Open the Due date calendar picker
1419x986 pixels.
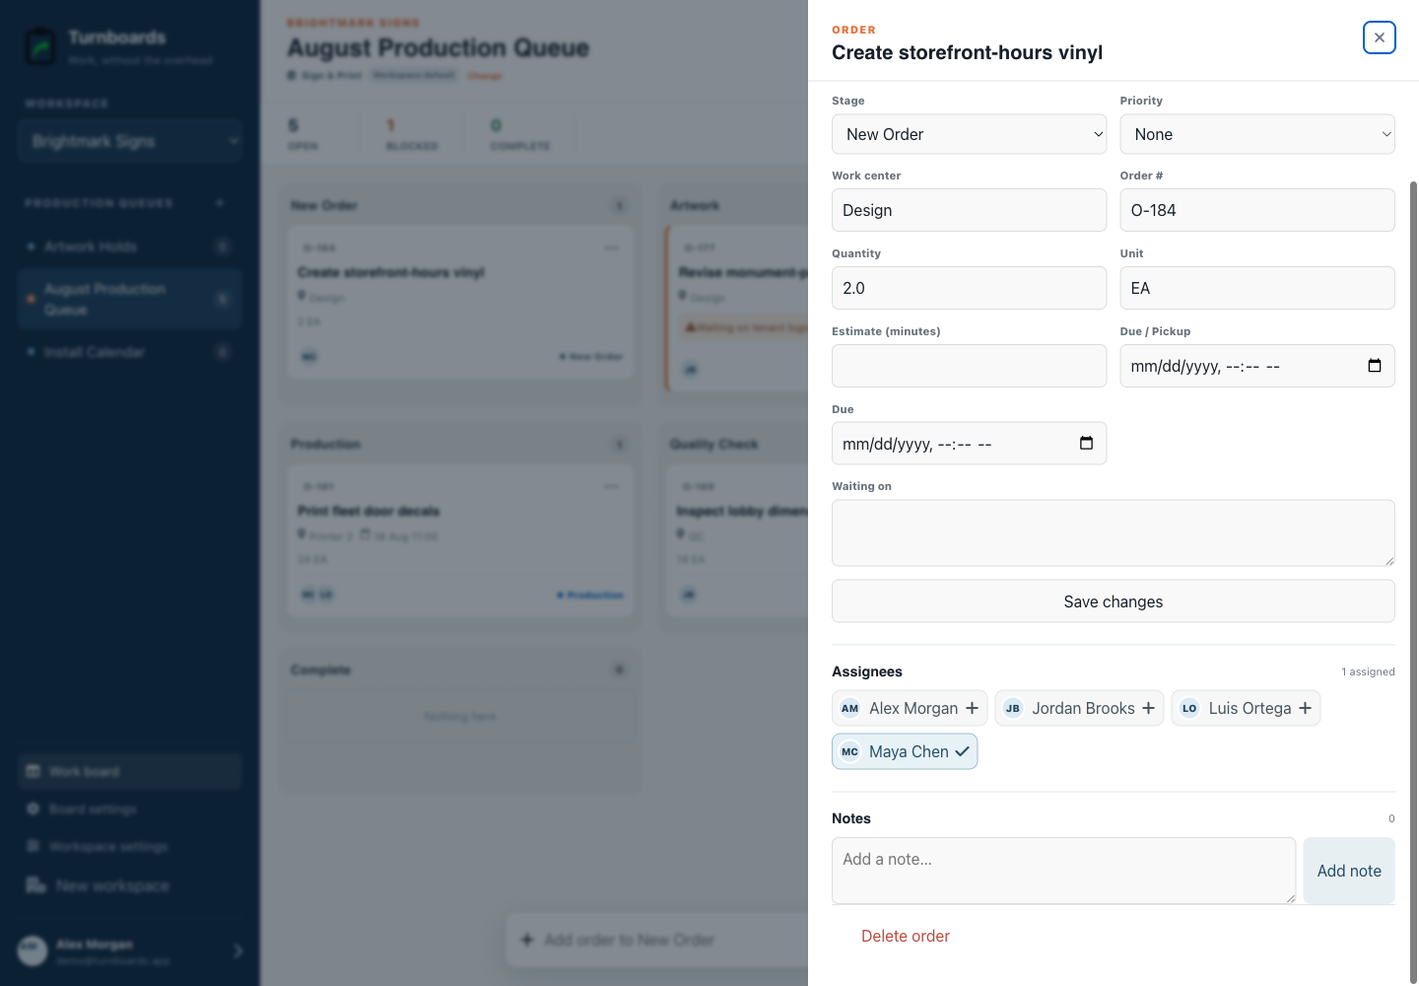coord(1086,444)
